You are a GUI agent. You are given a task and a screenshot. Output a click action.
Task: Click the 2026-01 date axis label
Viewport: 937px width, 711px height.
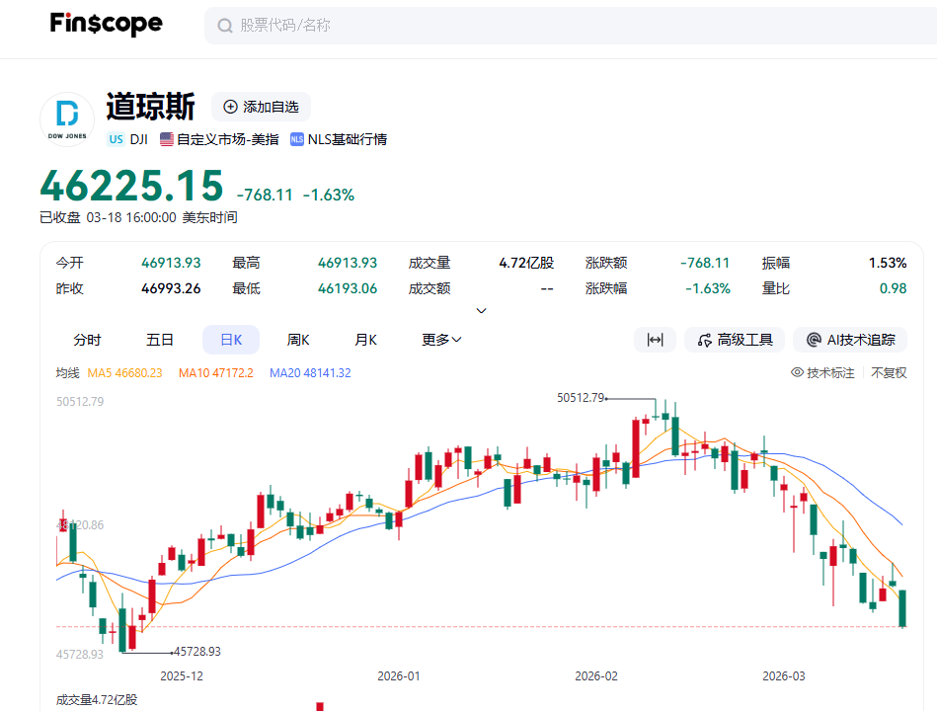(x=399, y=676)
